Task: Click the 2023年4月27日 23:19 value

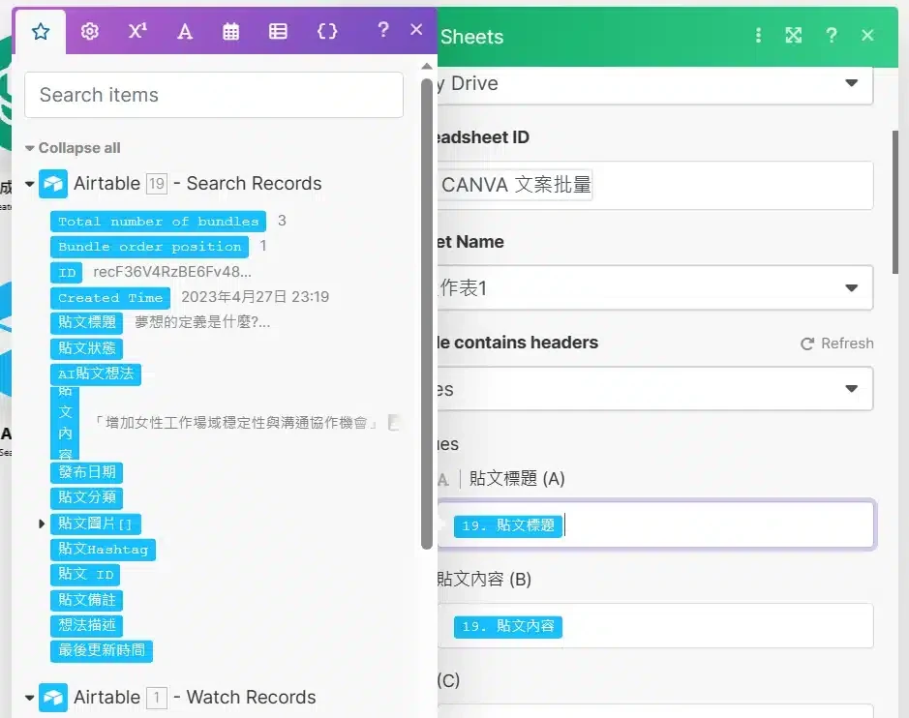Action: [255, 297]
